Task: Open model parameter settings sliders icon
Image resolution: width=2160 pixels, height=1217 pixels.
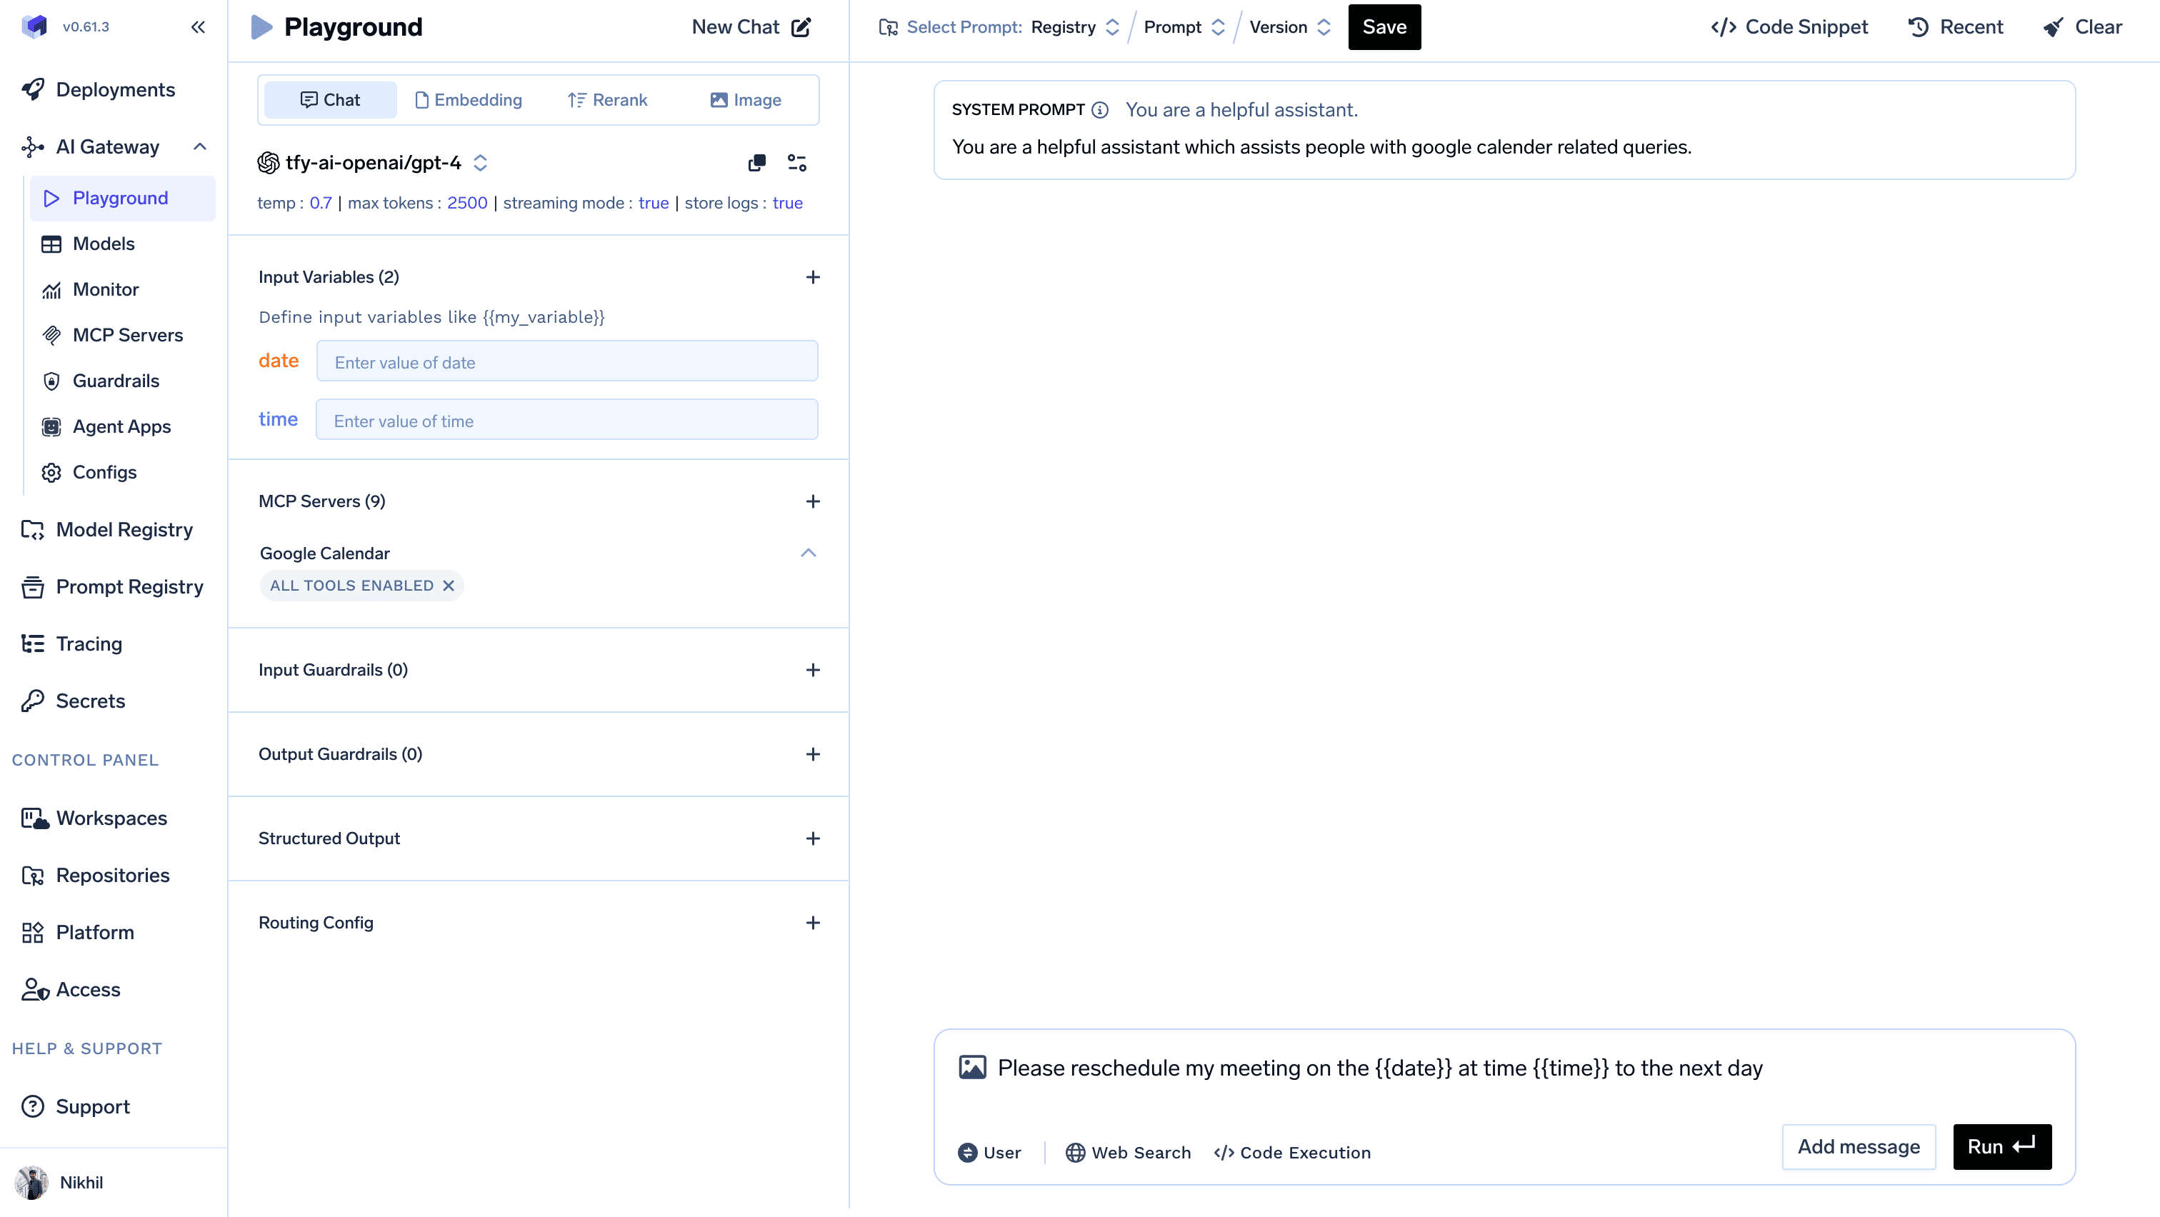Action: click(x=796, y=163)
